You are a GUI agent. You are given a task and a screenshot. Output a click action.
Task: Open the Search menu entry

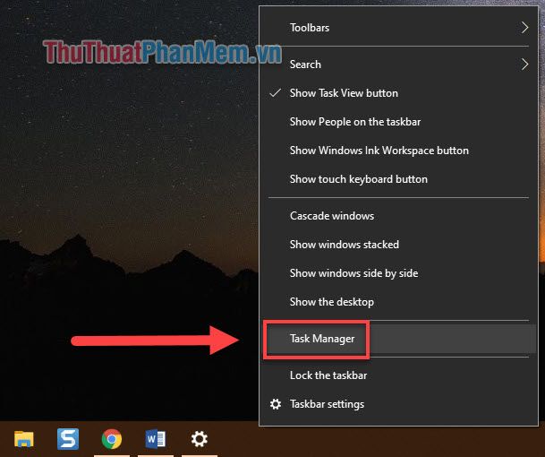coord(399,64)
